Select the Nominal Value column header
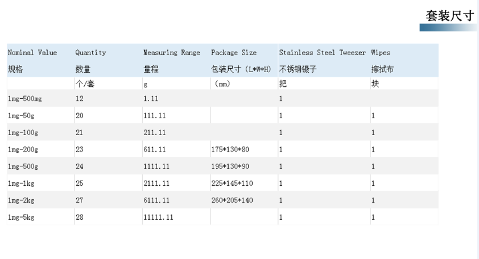479x259 pixels. pos(32,53)
